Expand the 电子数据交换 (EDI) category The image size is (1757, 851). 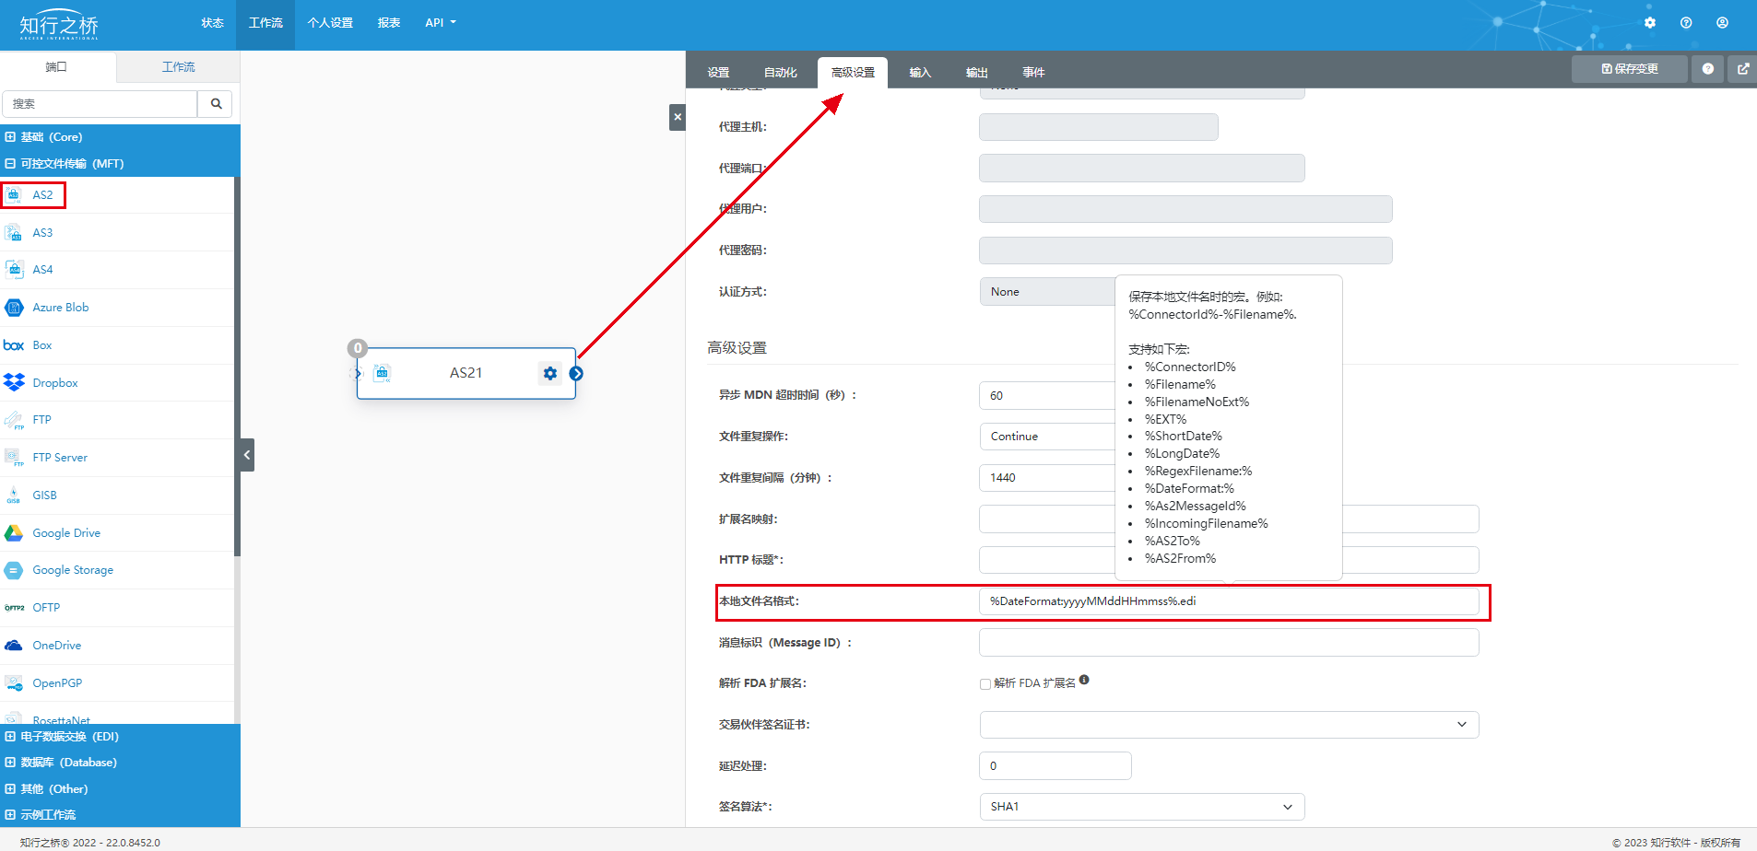click(x=120, y=737)
